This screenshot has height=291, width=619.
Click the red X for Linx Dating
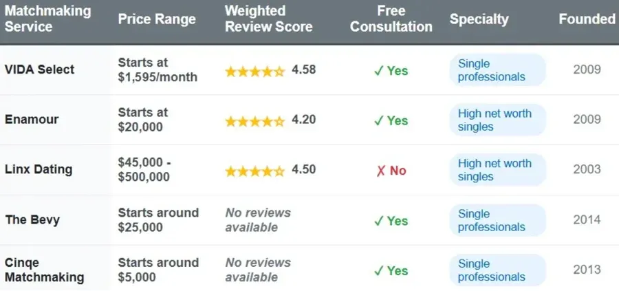pyautogui.click(x=380, y=171)
